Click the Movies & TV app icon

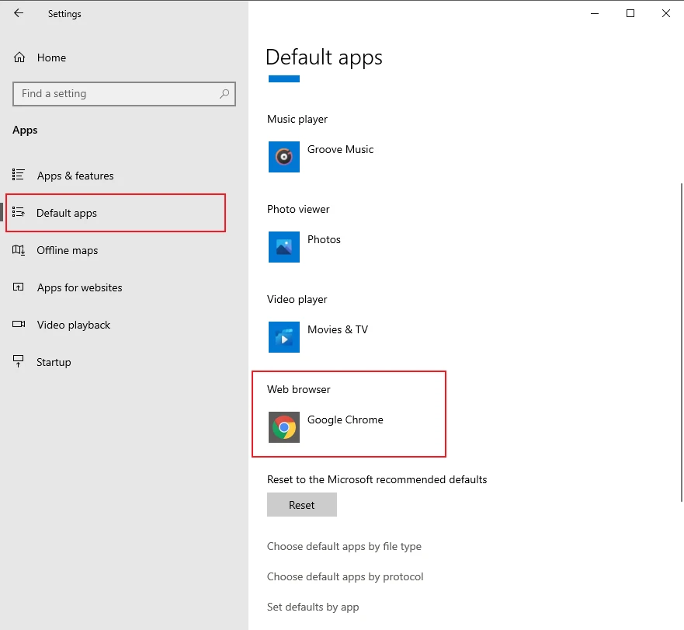pos(284,337)
